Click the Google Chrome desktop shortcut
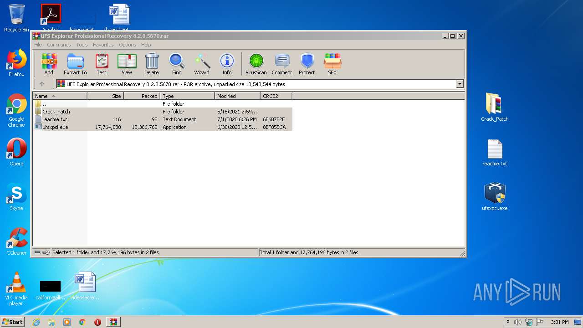 click(x=16, y=111)
